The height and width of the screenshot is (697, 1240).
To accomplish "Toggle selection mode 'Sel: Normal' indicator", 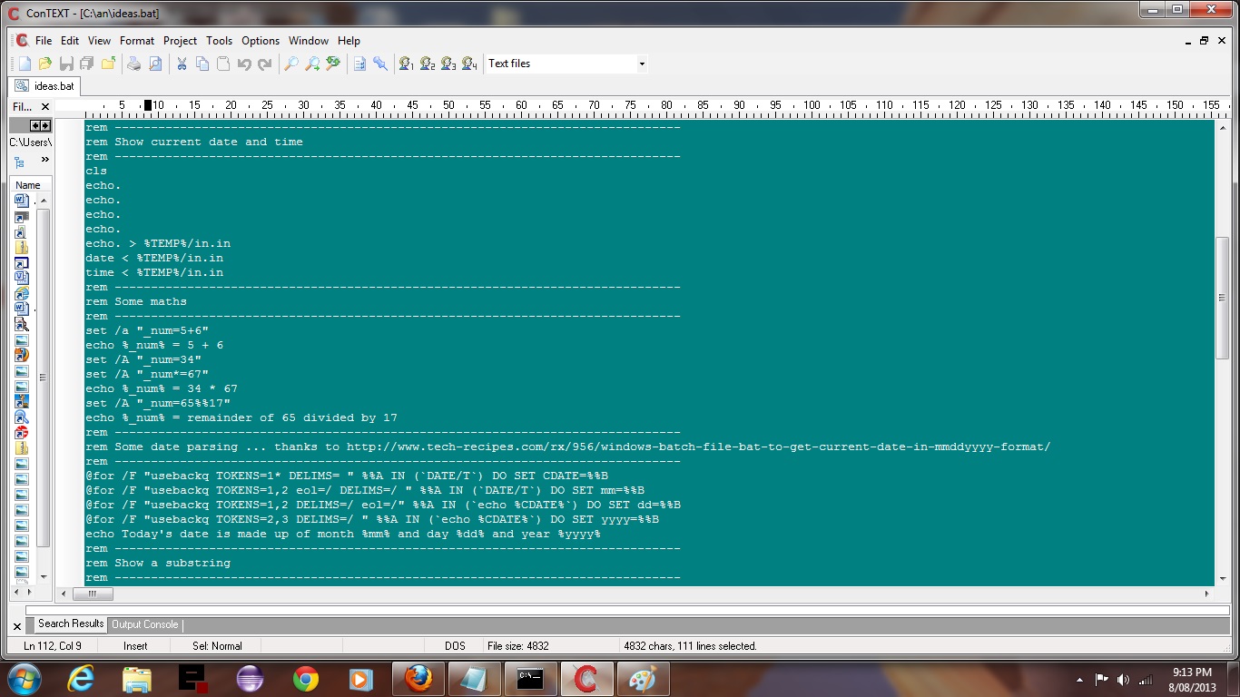I will [x=217, y=646].
